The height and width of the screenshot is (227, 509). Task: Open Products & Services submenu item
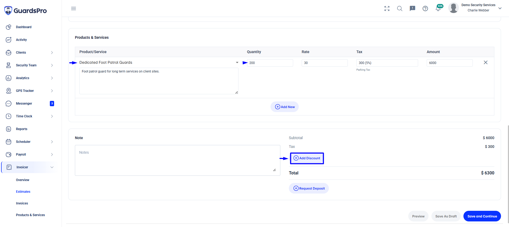click(30, 215)
